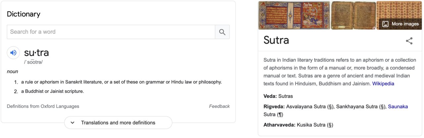Follow the Wikipedia link in the Sutra description
The image size is (424, 138).
(383, 84)
